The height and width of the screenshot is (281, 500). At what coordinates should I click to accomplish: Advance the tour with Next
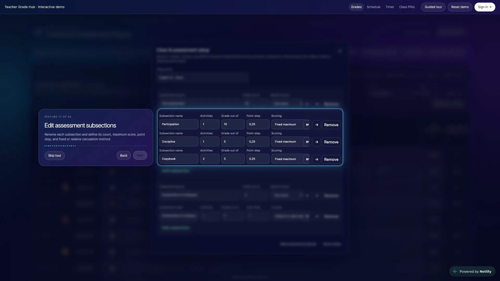pyautogui.click(x=140, y=156)
